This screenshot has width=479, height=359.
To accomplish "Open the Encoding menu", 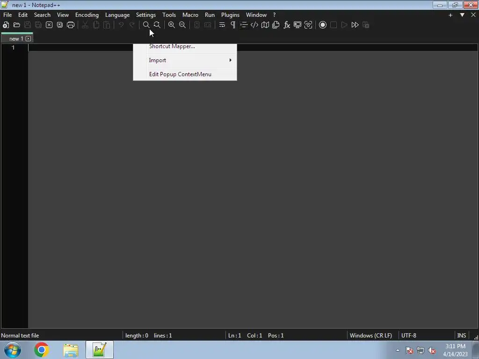I will (87, 15).
